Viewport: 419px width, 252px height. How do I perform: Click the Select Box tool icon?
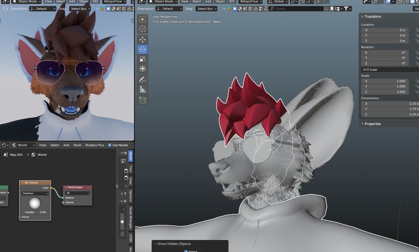(142, 19)
